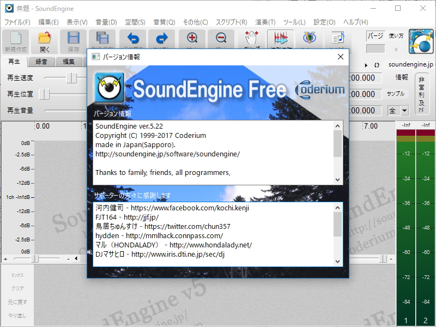
Task: Click the vertical 非営利 button
Action: (x=421, y=94)
